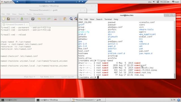181x102 pixels.
Task: Click prelink.conf.d entry in terminal
Action: click(x=117, y=54)
